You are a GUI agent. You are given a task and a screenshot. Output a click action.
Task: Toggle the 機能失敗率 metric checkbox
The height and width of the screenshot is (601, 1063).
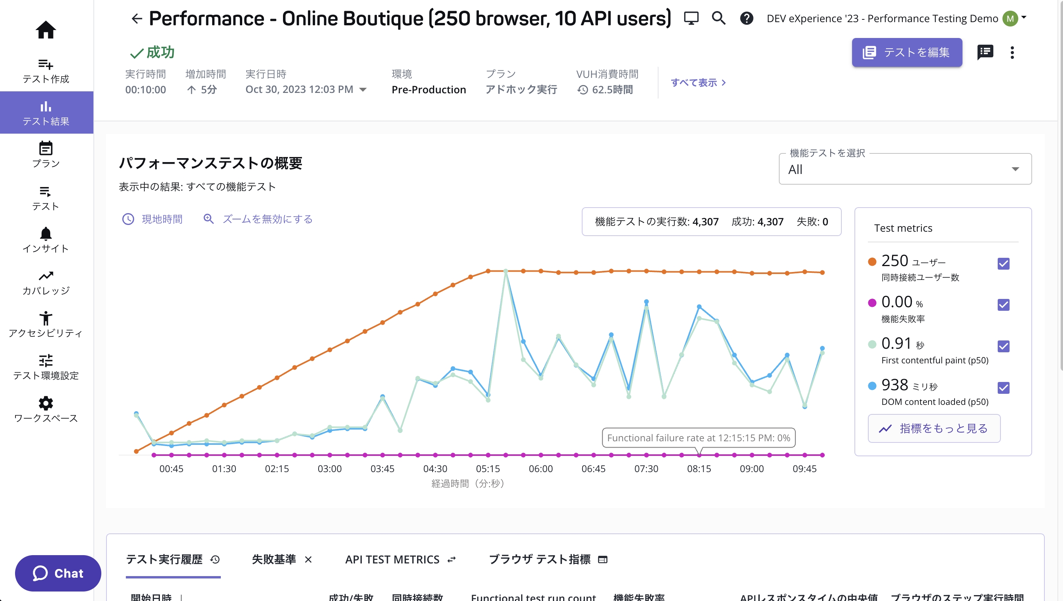click(x=1003, y=305)
